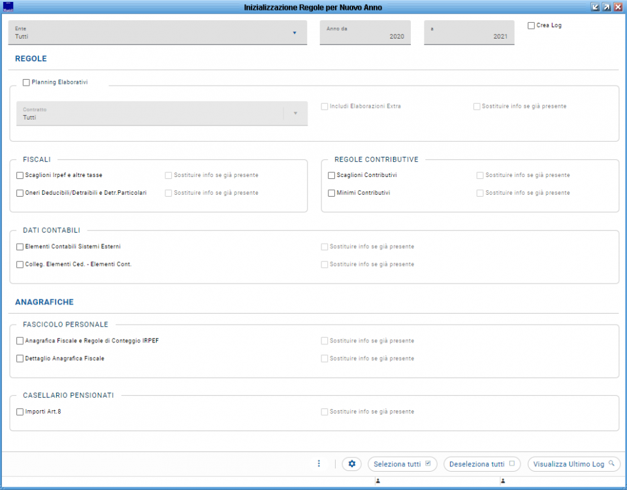
Task: Check Scaglioni Irpef e altre tasse
Action: (20, 175)
